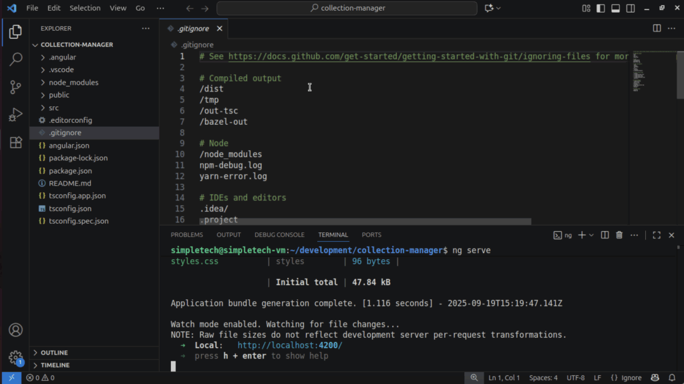This screenshot has height=384, width=684.
Task: Click the Search icon in activity bar
Action: pos(15,59)
